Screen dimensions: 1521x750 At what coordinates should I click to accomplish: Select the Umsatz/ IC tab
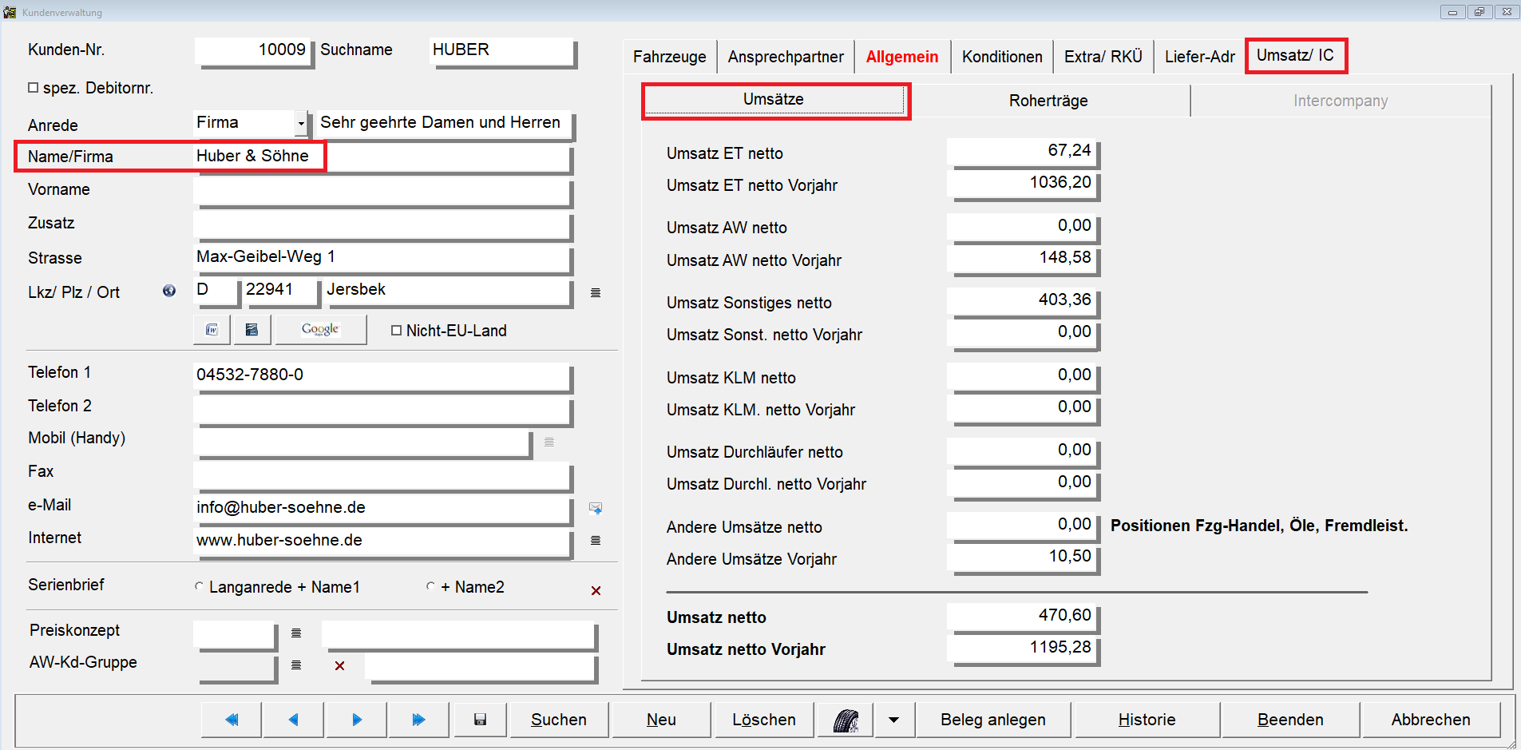[1295, 55]
